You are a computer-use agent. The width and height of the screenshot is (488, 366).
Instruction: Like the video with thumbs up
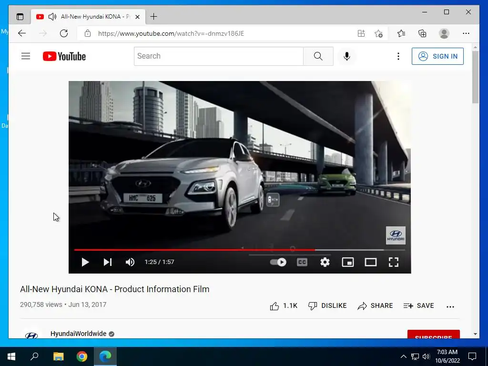click(284, 306)
